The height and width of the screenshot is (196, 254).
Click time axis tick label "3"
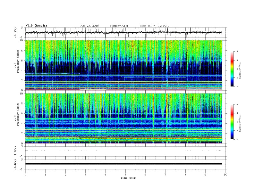pyautogui.click(x=85, y=175)
